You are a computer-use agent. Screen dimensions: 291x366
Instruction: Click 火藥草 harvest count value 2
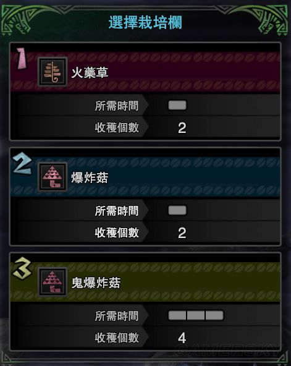click(182, 128)
